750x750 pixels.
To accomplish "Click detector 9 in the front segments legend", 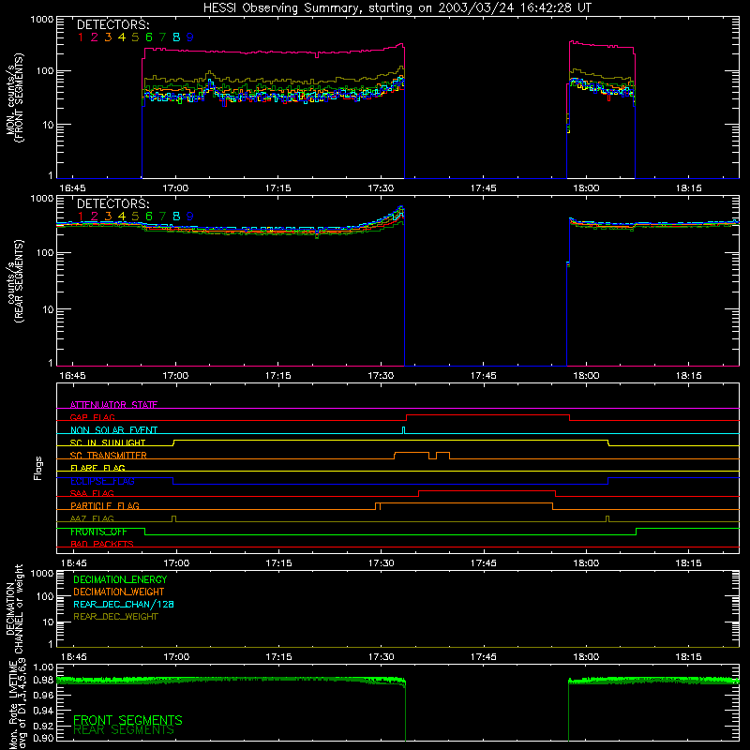I will 190,37.
